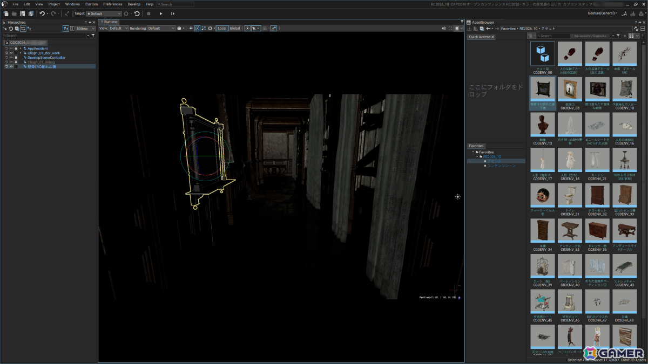648x364 pixels.
Task: Open the AssetBrowser filter funnel
Action: tap(618, 36)
